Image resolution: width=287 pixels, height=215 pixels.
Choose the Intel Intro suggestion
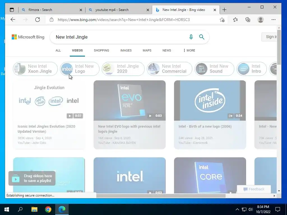tap(252, 69)
